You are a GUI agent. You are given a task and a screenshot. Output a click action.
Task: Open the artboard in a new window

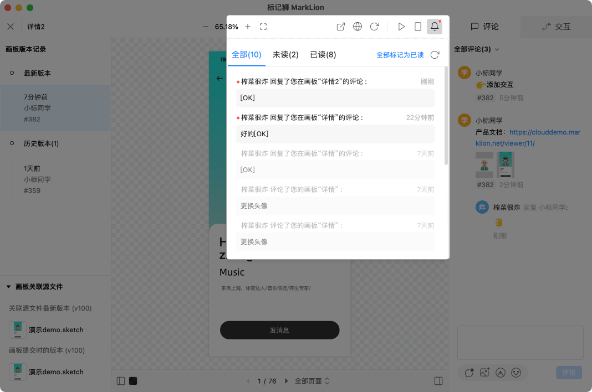click(x=340, y=26)
